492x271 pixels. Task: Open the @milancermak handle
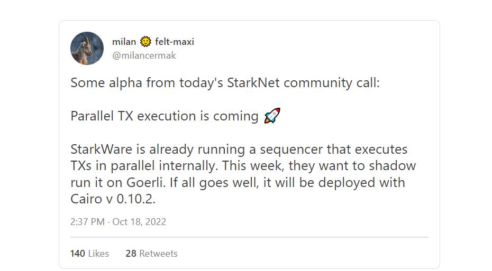tap(144, 55)
